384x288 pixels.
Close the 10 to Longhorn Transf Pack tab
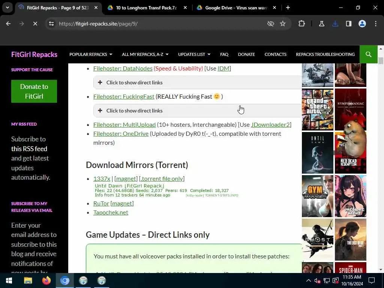pos(185,7)
